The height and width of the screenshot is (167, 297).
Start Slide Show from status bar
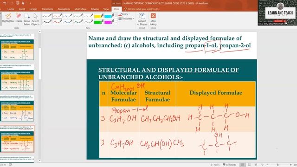[263, 165]
